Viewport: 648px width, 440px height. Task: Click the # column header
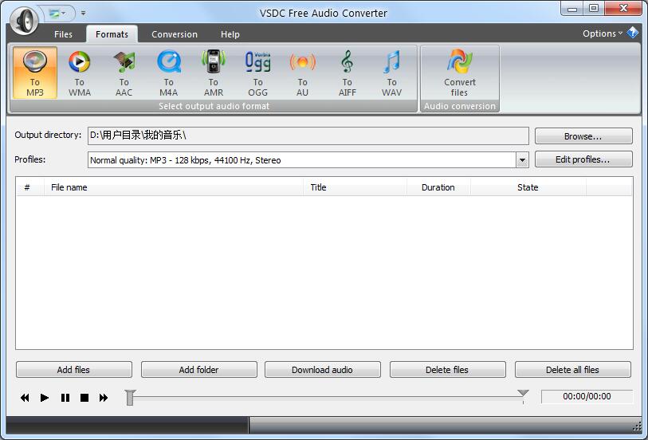29,187
